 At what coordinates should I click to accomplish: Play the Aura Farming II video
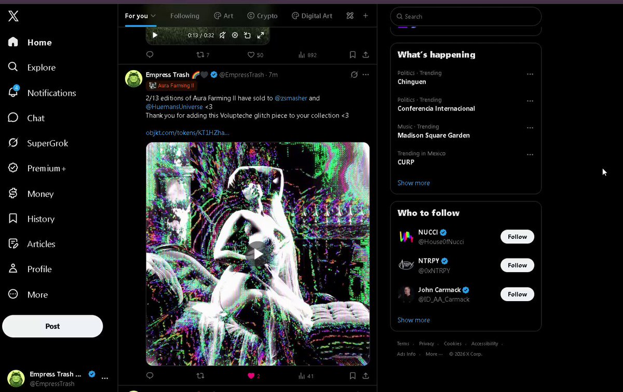258,254
